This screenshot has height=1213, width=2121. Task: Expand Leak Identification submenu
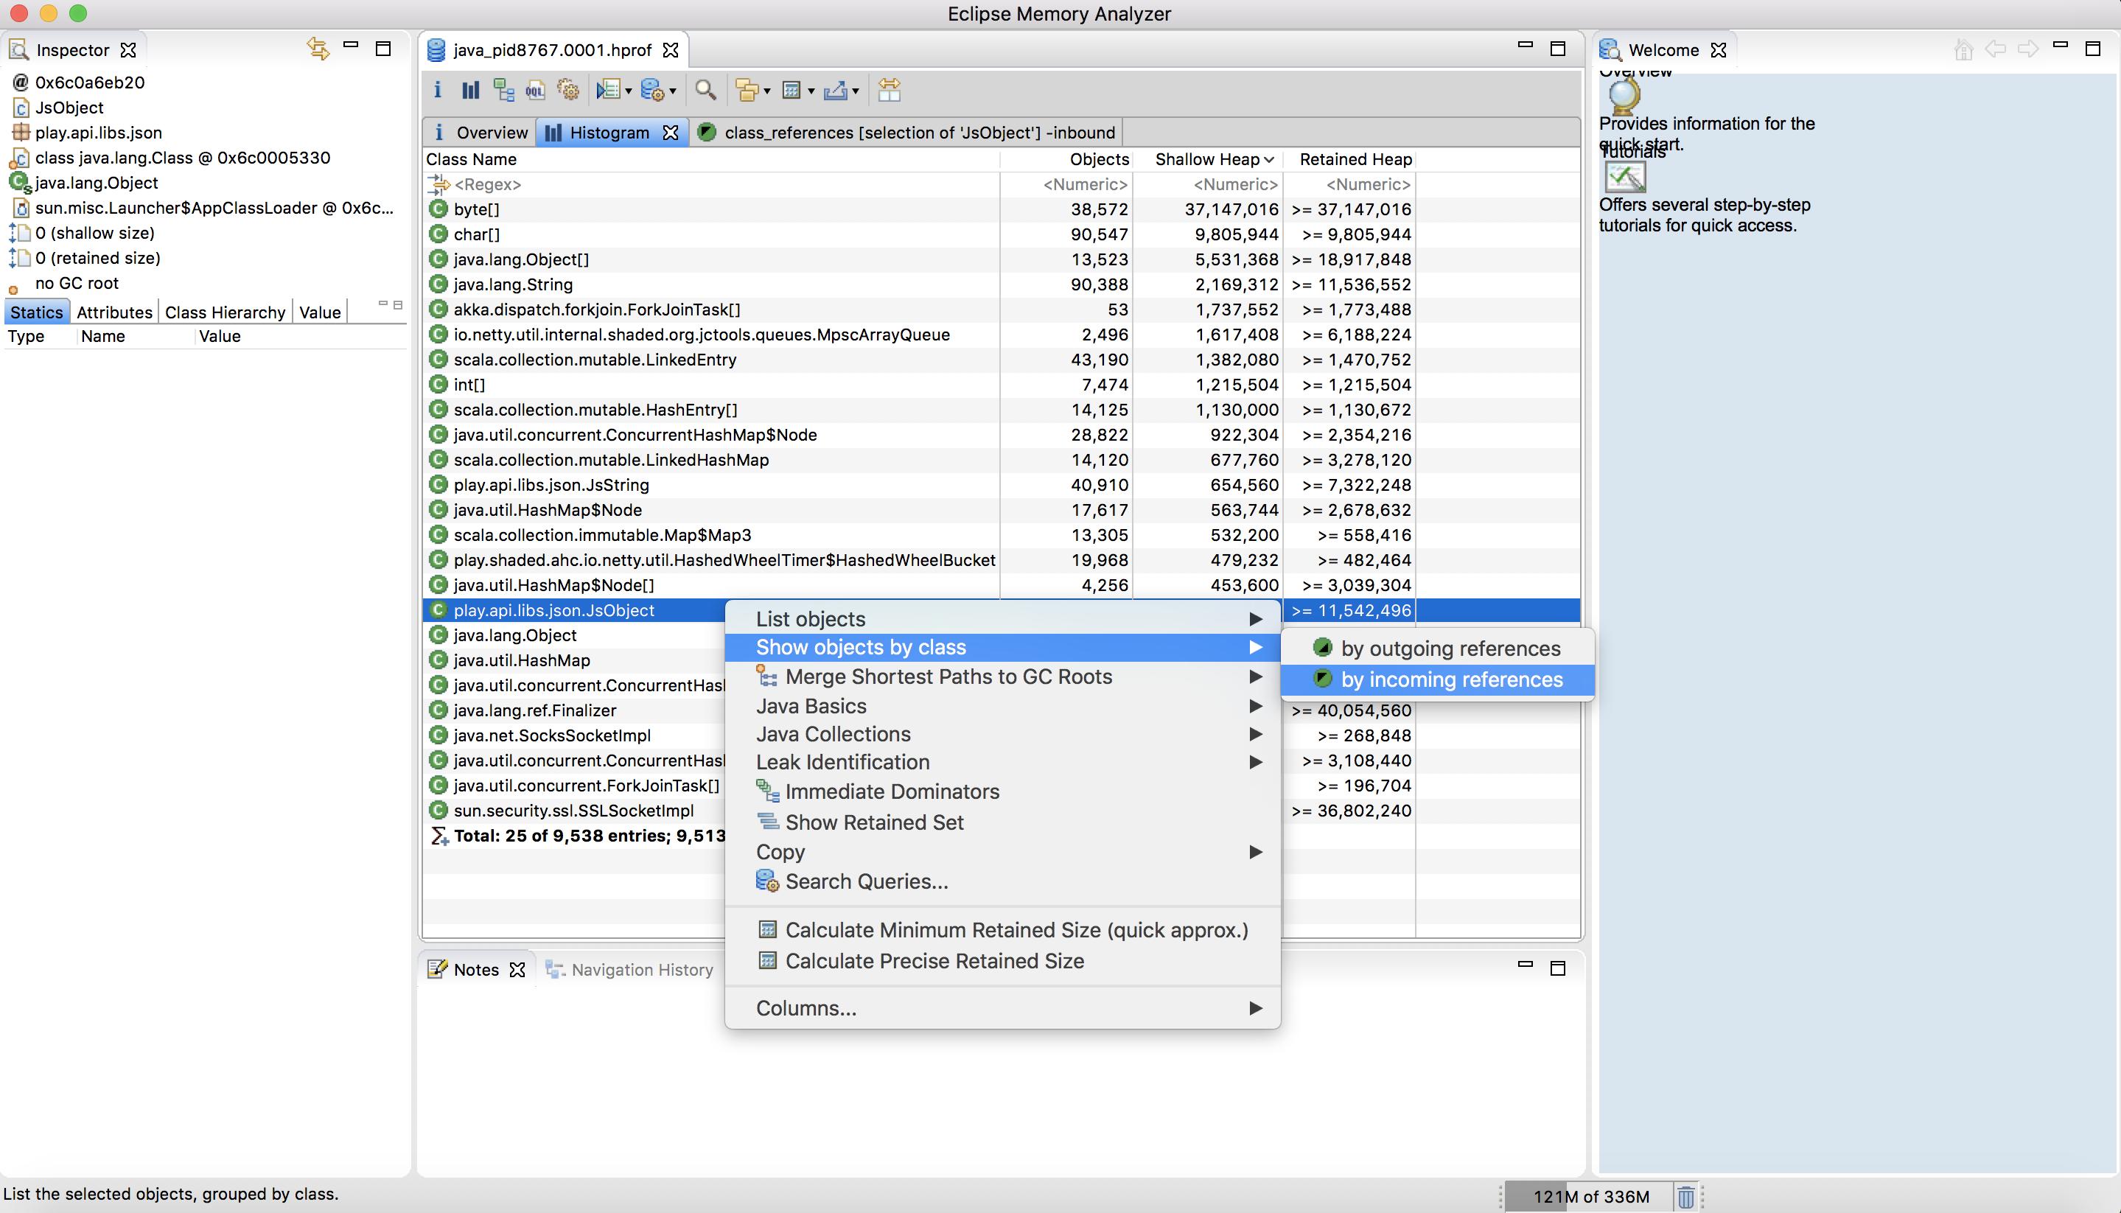point(1002,761)
